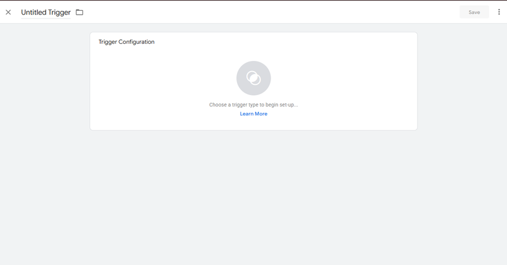Open the Learn More link
Viewport: 507px width, 265px height.
[x=253, y=114]
